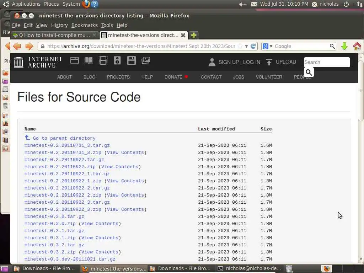Click the user avatar icon near Sign Up
The image size is (364, 273).
[x=212, y=62]
